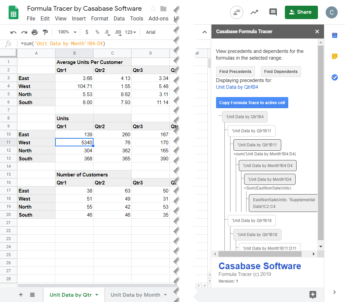The image size is (345, 302).
Task: Click the print icon in toolbar
Action: point(35,32)
